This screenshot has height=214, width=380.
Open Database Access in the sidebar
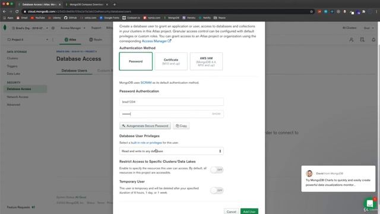point(25,89)
